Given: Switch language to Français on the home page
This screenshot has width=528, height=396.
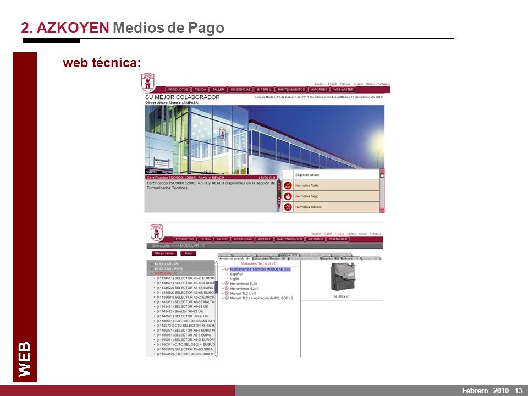Looking at the screenshot, I should (345, 84).
